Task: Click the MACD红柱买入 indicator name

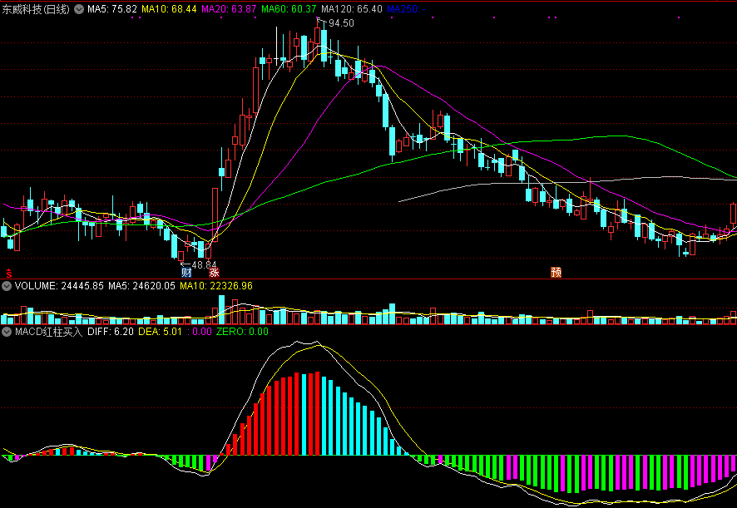Action: 49,332
